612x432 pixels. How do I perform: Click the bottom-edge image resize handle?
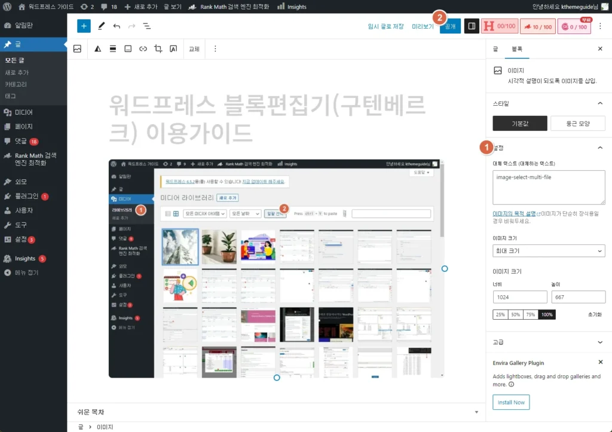[x=277, y=378]
